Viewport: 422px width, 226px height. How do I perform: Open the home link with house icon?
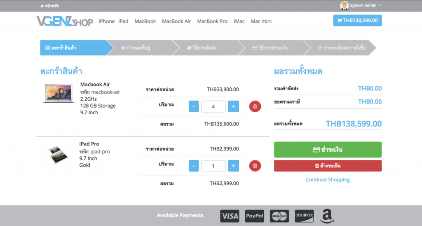(x=49, y=6)
